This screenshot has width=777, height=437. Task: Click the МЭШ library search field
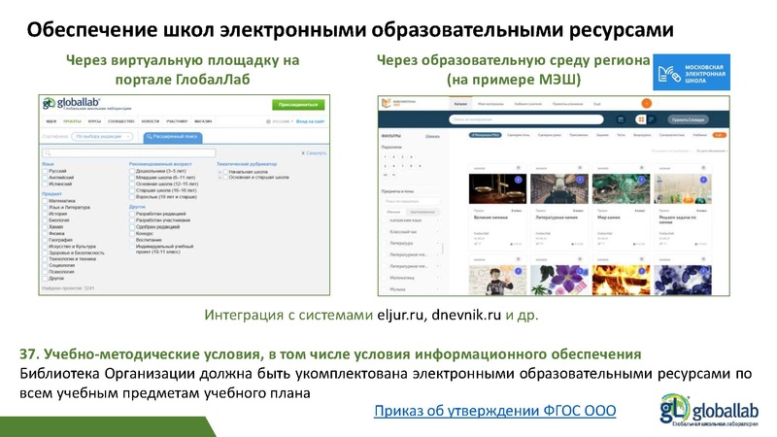[x=526, y=119]
